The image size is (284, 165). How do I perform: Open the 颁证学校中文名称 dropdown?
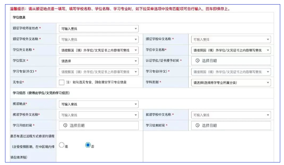click(231, 39)
